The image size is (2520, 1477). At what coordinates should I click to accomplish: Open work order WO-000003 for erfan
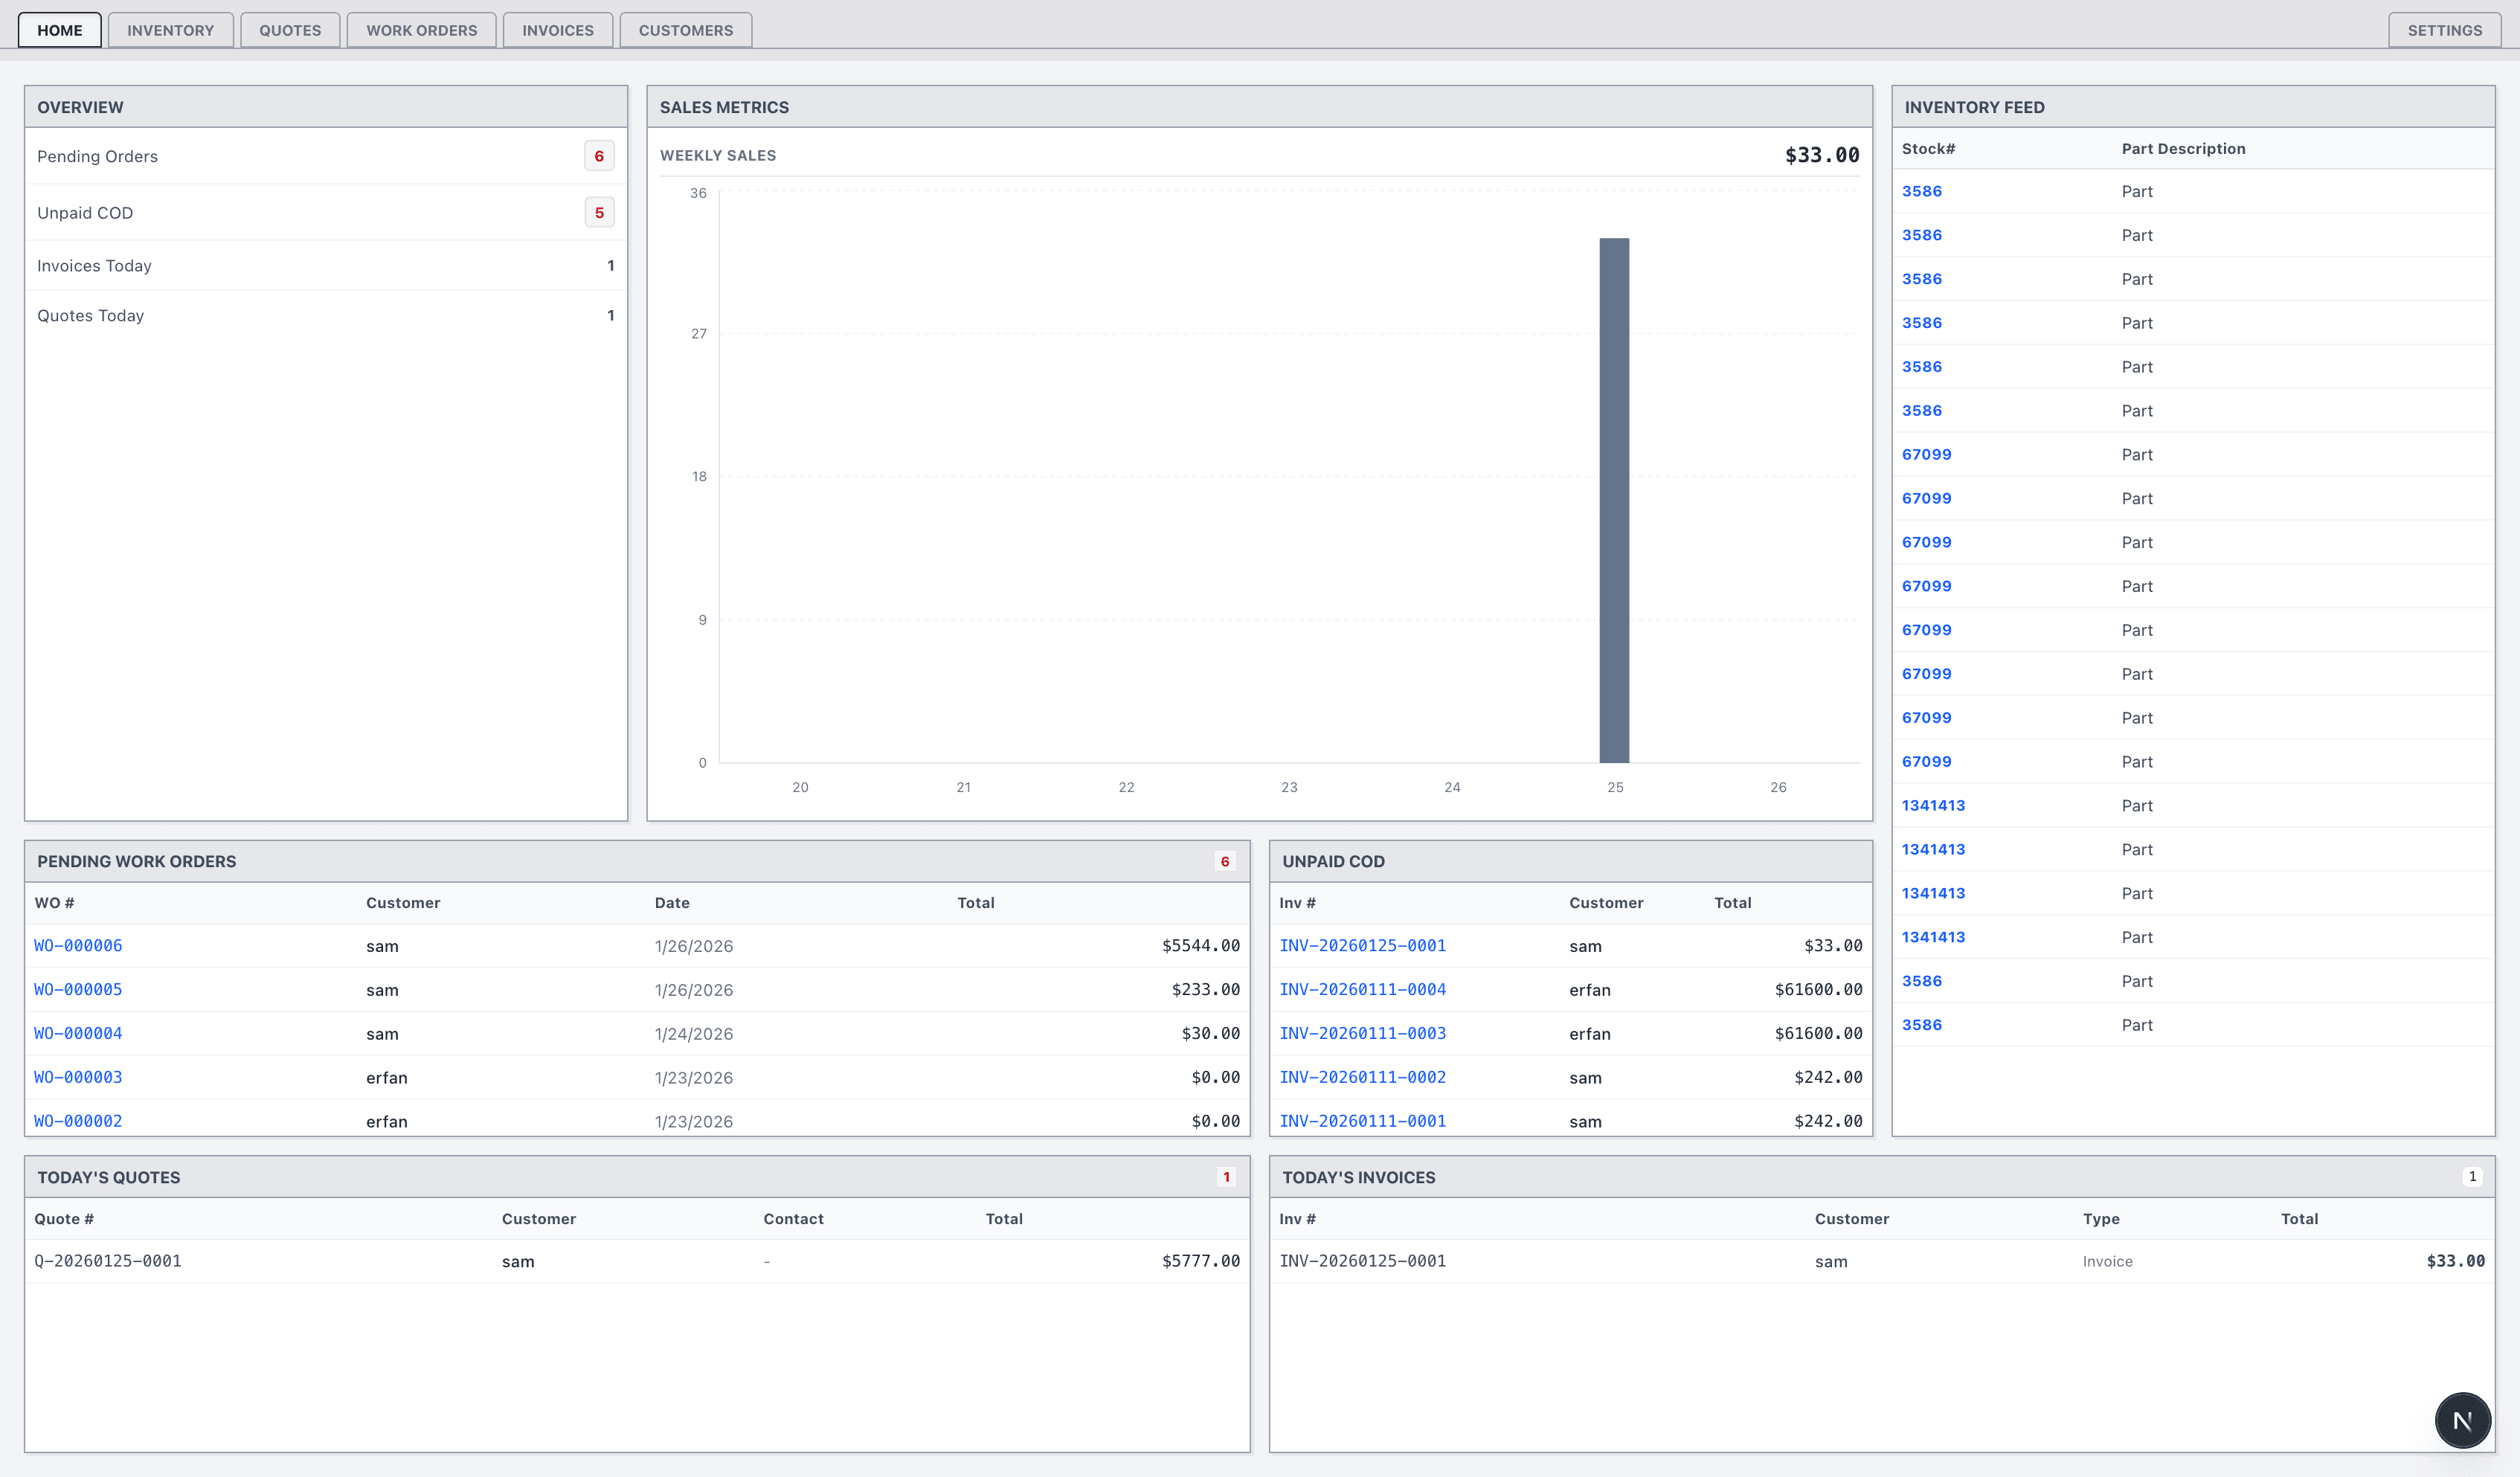click(x=77, y=1077)
